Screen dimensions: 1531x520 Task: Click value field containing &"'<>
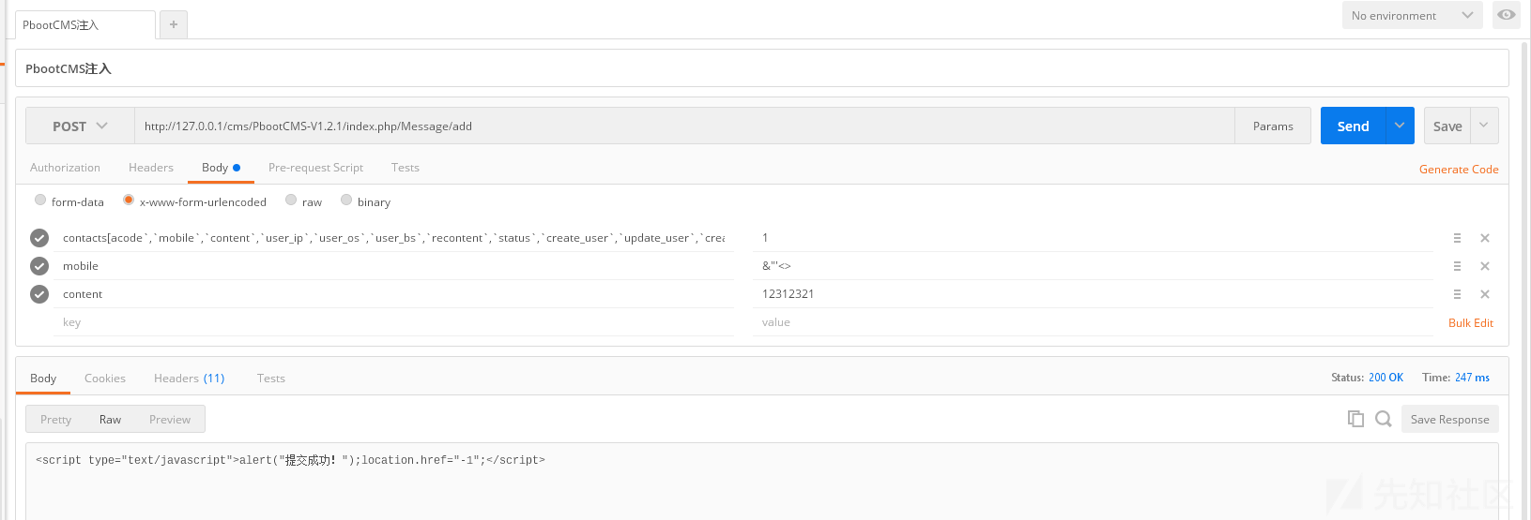[1093, 266]
